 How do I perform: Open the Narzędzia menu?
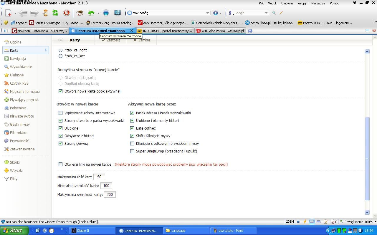point(318,3)
